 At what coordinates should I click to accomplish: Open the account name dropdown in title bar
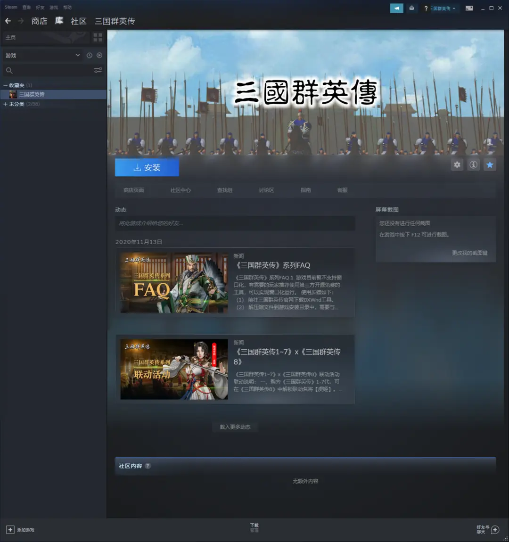443,8
